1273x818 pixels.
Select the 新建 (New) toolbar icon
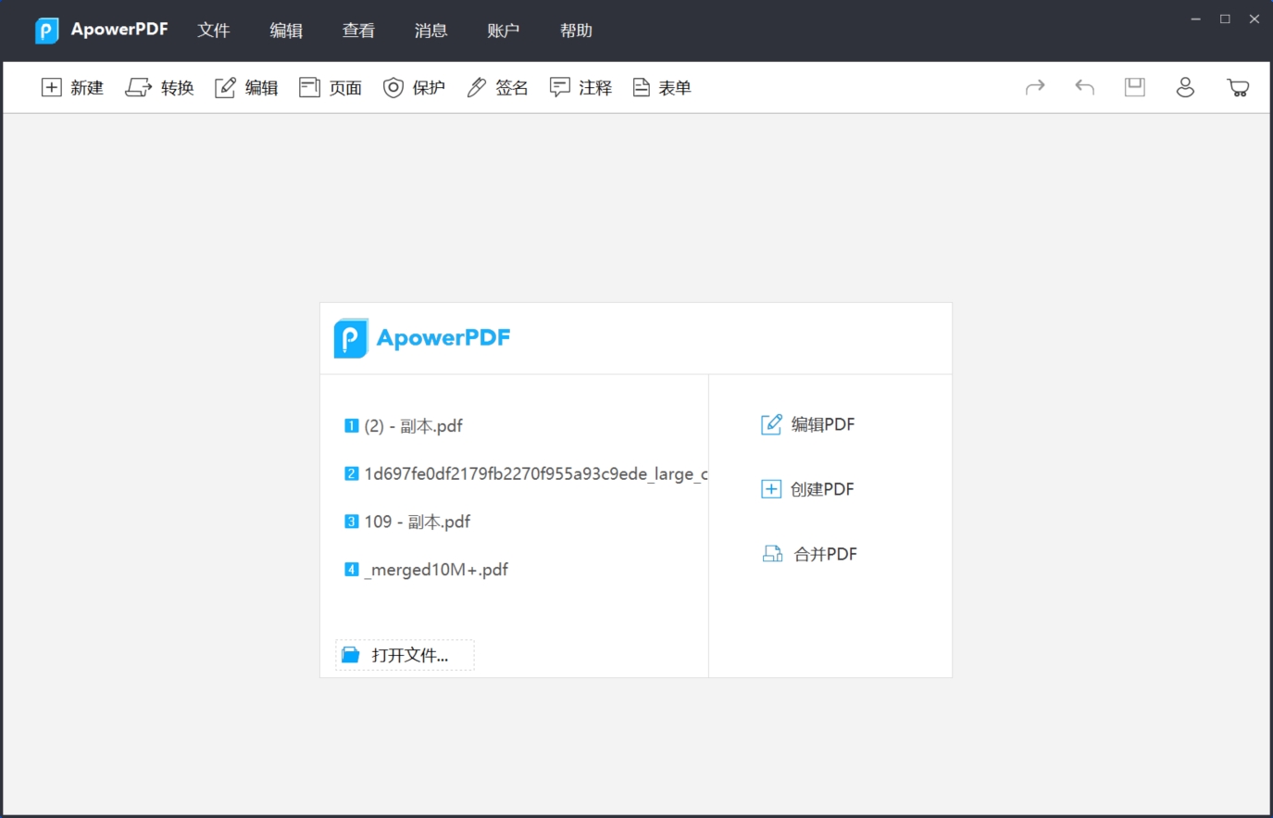[72, 87]
